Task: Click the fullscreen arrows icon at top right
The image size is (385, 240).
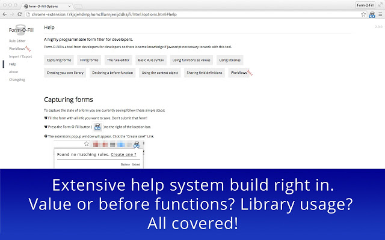Action: (380, 5)
